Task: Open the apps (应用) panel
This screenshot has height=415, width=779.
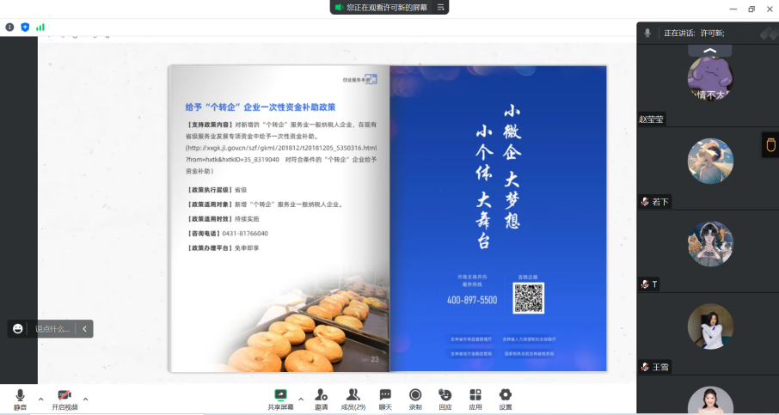Action: 475,399
